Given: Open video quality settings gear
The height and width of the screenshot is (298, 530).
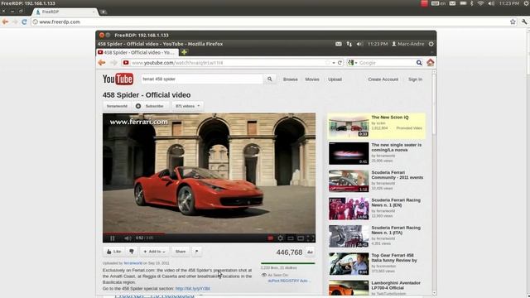Looking at the screenshot, I should pyautogui.click(x=280, y=238).
